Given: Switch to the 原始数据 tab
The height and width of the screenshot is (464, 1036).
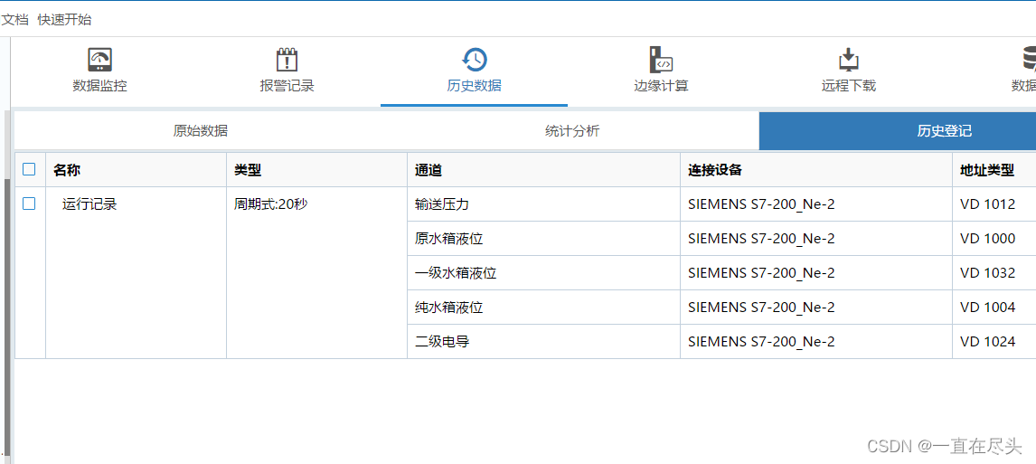Looking at the screenshot, I should tap(200, 131).
